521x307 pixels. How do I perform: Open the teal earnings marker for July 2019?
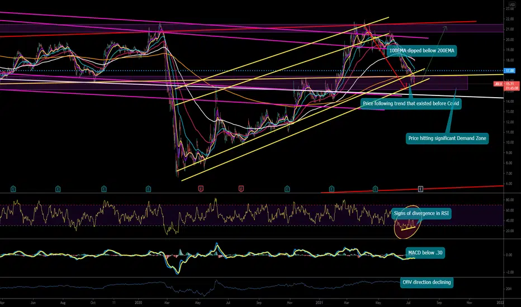[58, 189]
